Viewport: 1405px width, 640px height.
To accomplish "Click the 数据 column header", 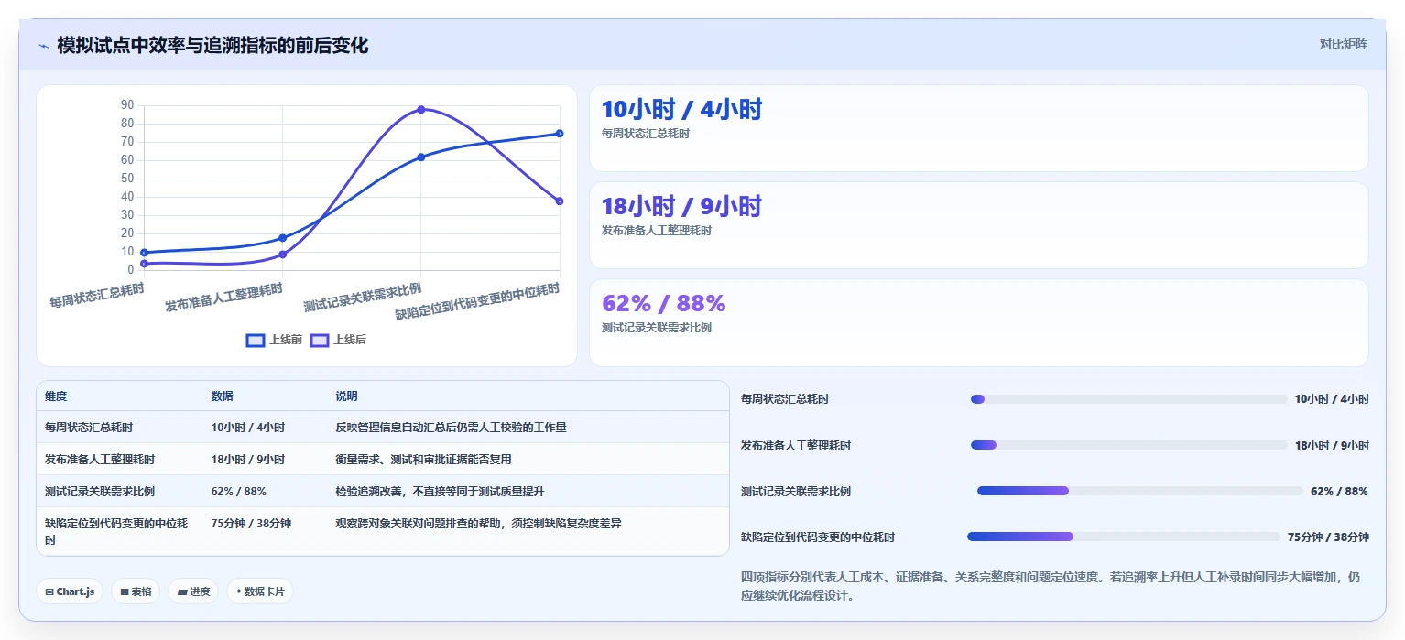I will coord(223,396).
